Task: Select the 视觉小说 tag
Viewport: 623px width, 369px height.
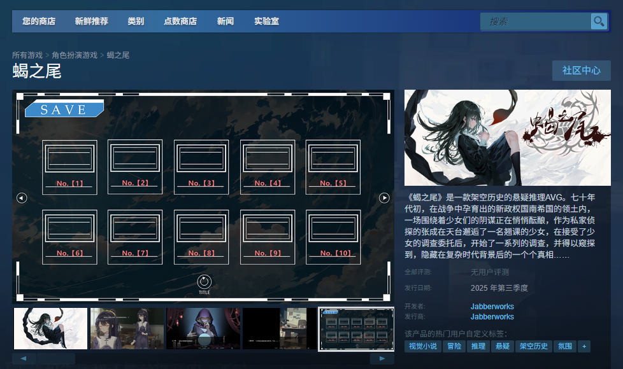Action: coord(422,346)
